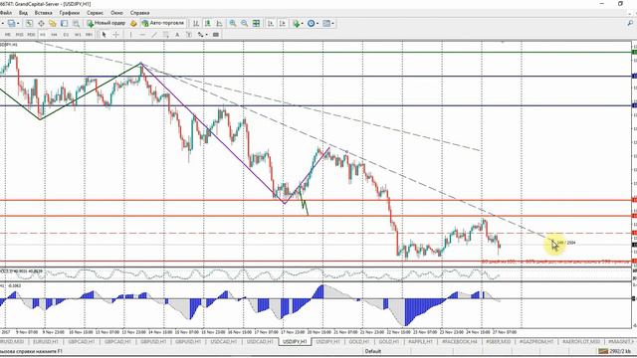637x358 pixels.
Task: Tile chart windows icon
Action: [256, 24]
